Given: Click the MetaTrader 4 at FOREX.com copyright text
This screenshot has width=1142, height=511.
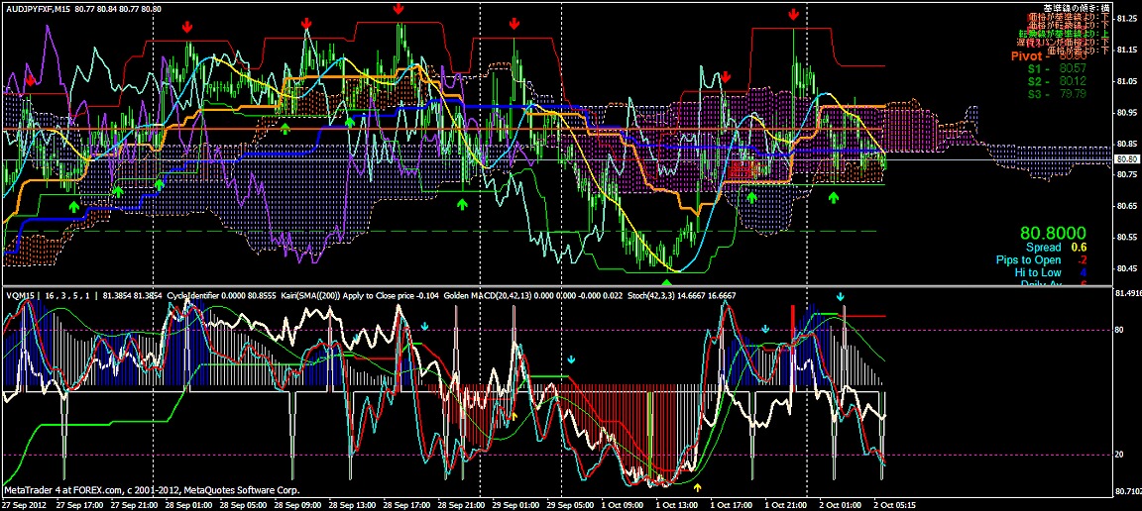Looking at the screenshot, I should click(x=152, y=490).
